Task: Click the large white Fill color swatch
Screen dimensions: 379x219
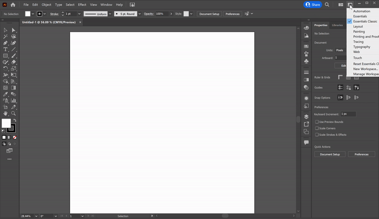Action: coord(6,124)
